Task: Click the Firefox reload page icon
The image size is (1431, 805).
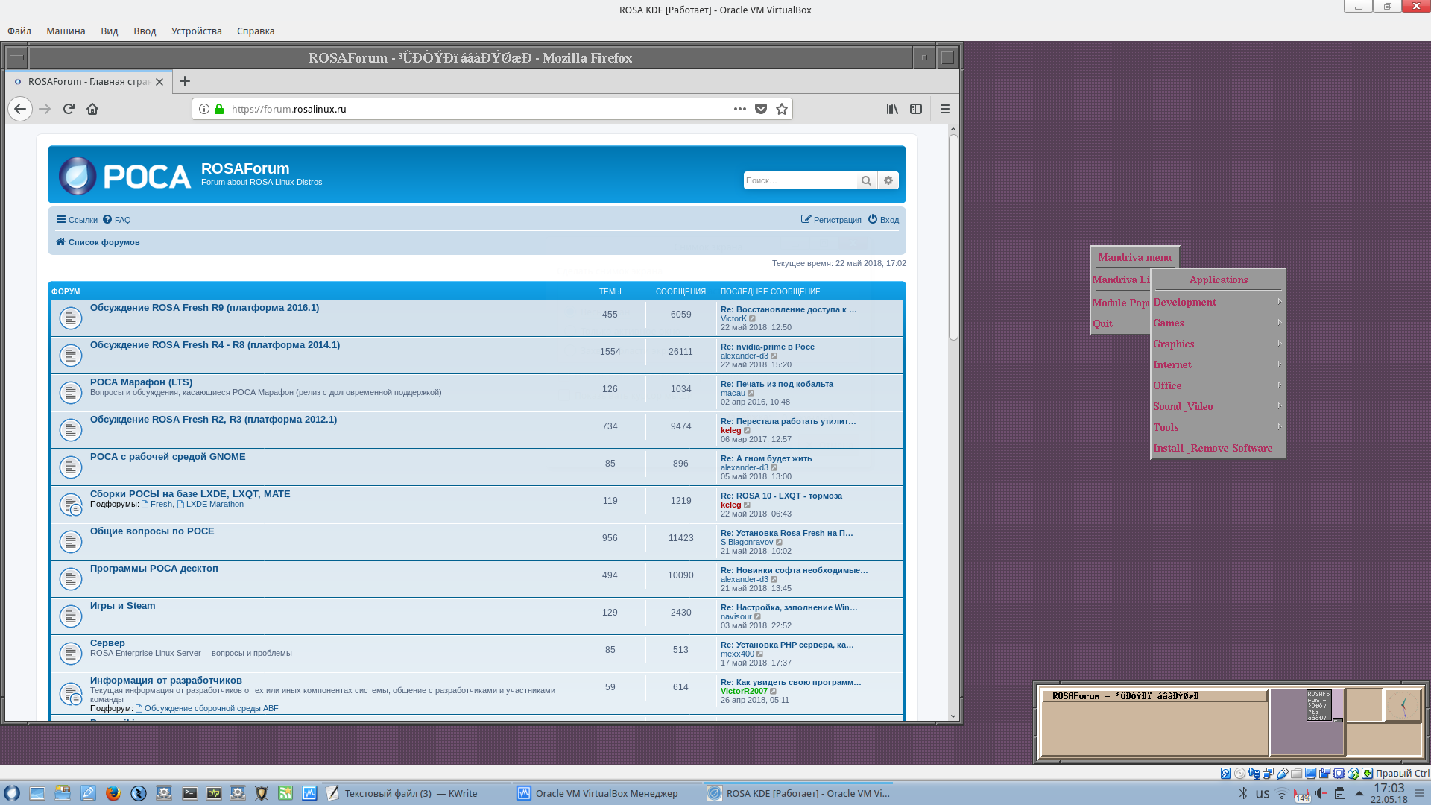Action: click(x=69, y=109)
